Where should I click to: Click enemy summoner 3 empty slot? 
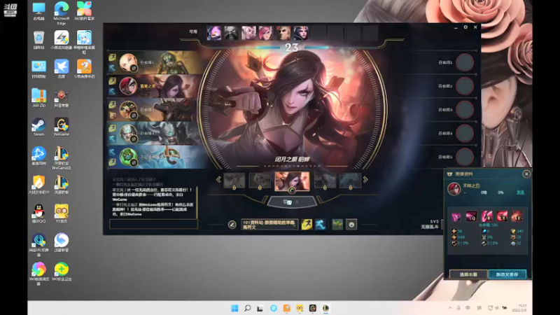pos(465,110)
